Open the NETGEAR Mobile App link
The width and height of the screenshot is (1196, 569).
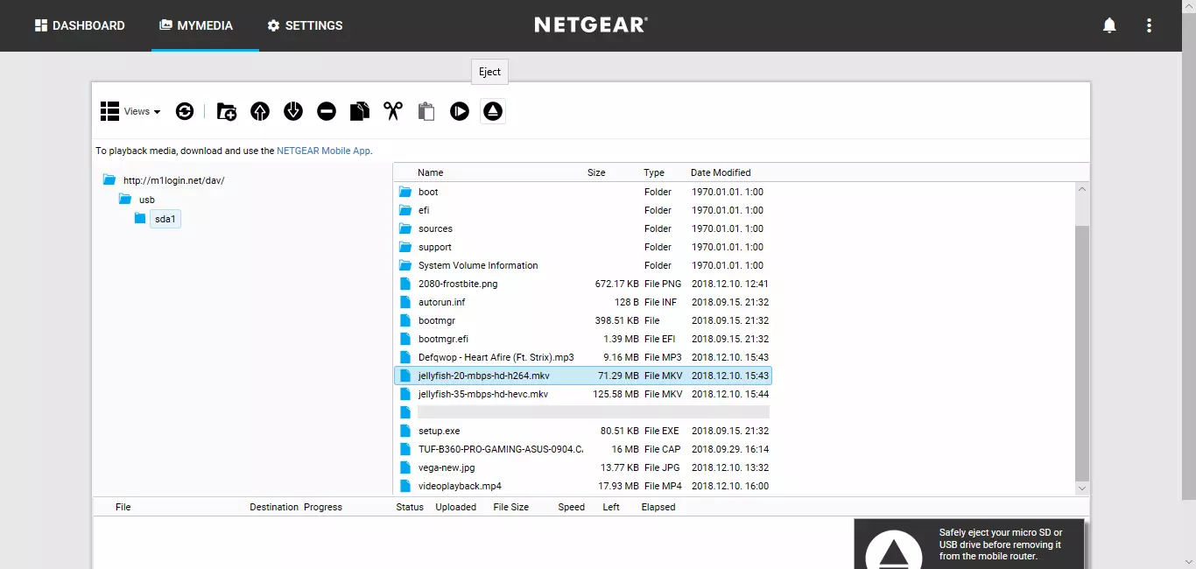[x=323, y=151]
